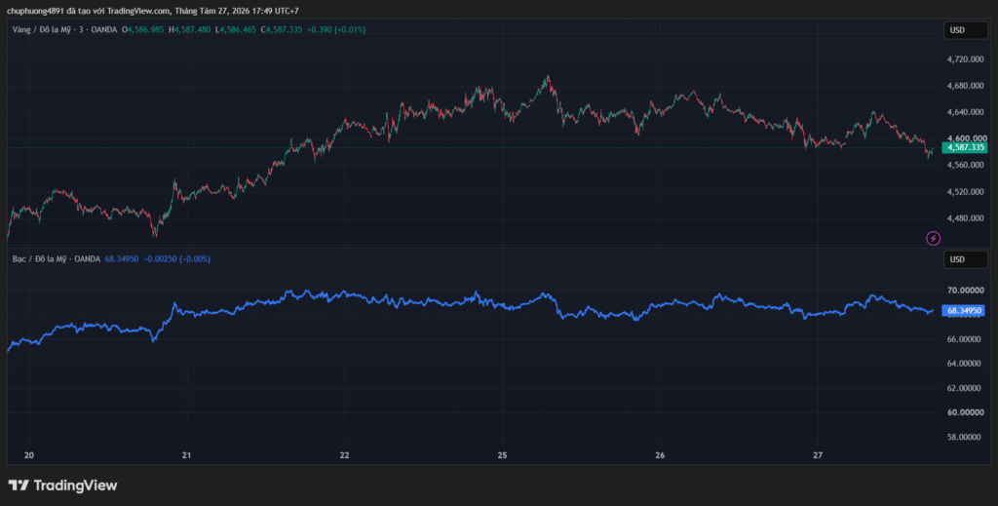The width and height of the screenshot is (998, 506).
Task: Click the silver legend value 68.34950 in blue
Action: (122, 259)
